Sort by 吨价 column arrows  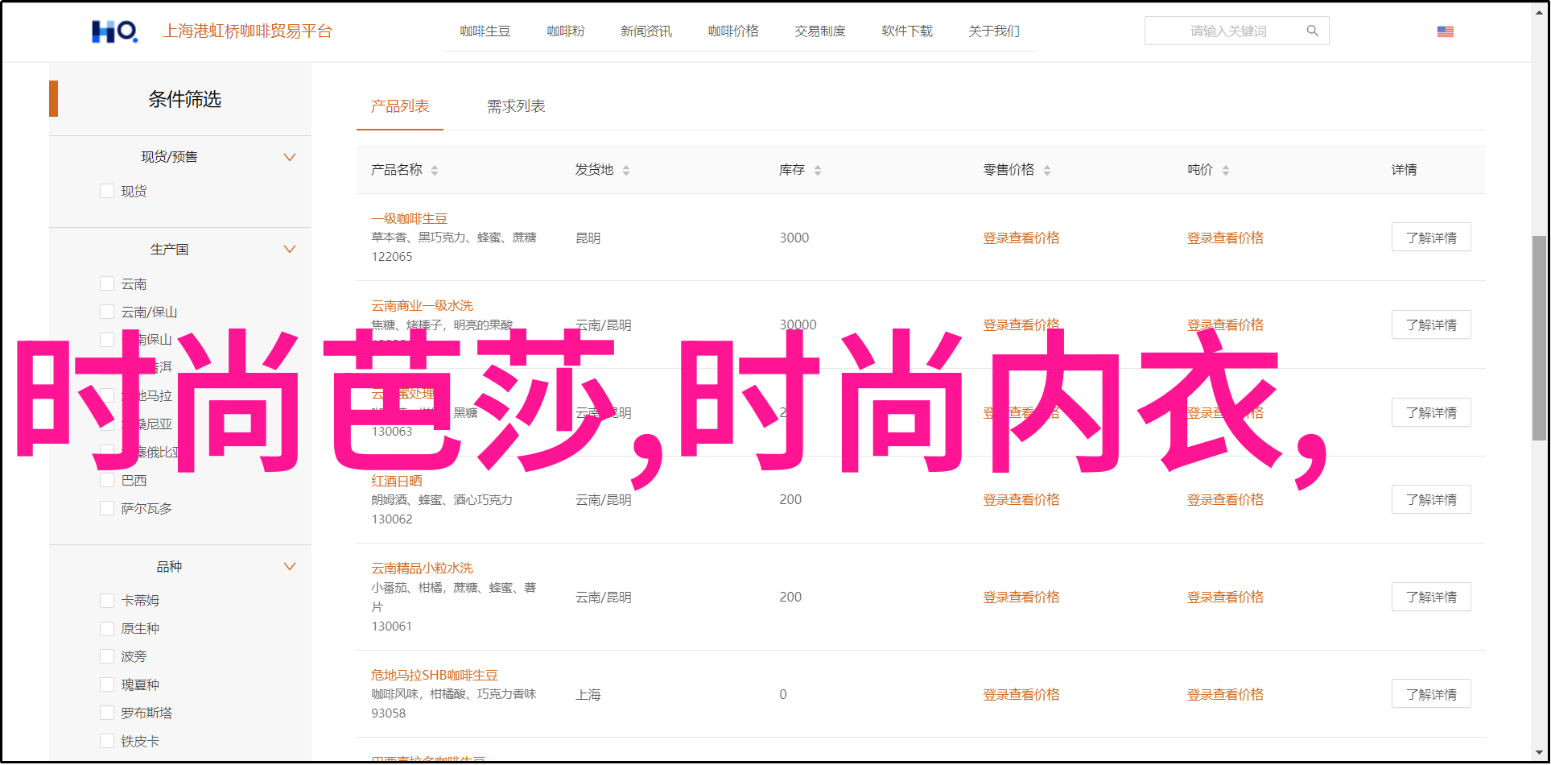[x=1226, y=170]
